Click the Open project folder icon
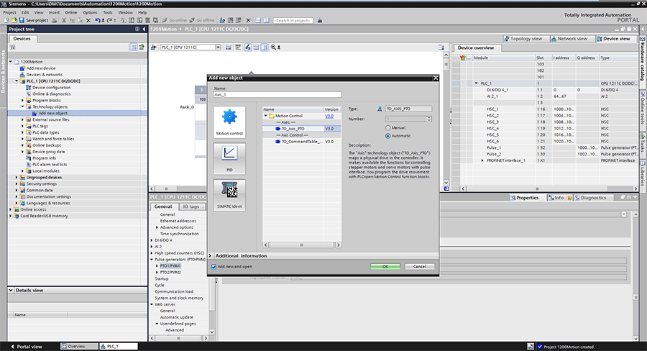 tap(14, 20)
